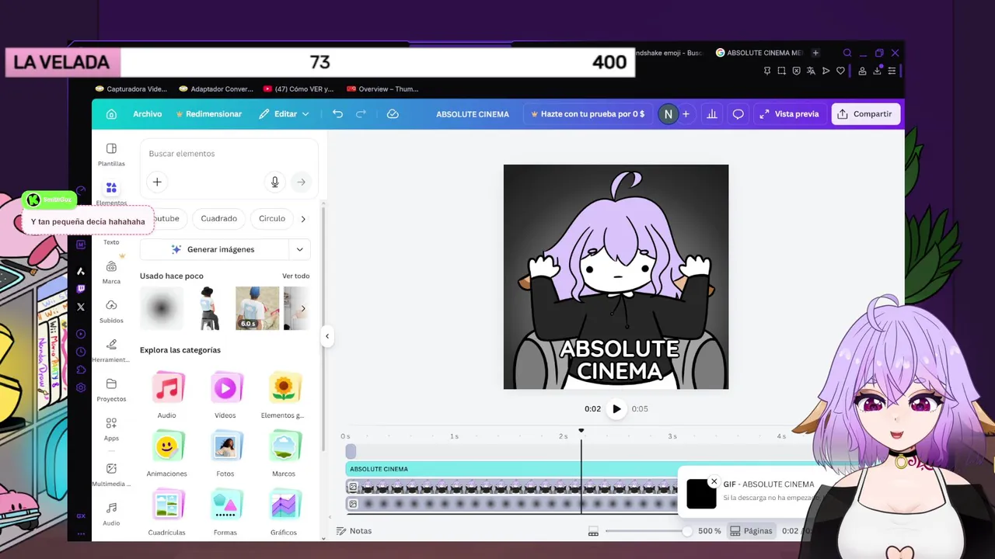This screenshot has height=559, width=995.
Task: Undo the last edit
Action: (x=337, y=114)
